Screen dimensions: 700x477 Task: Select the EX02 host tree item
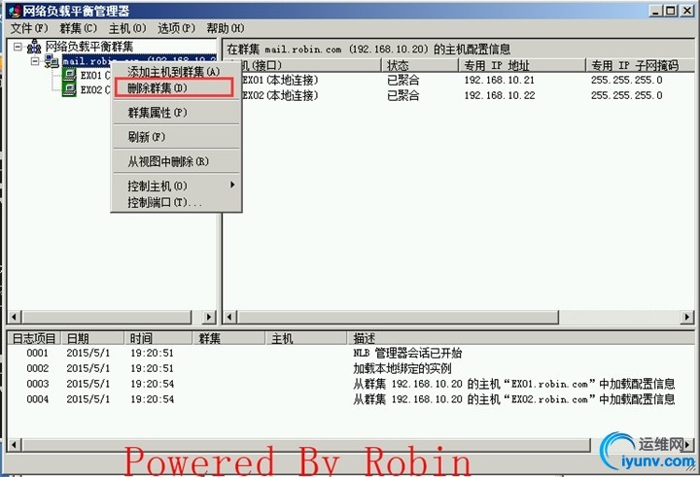point(94,89)
